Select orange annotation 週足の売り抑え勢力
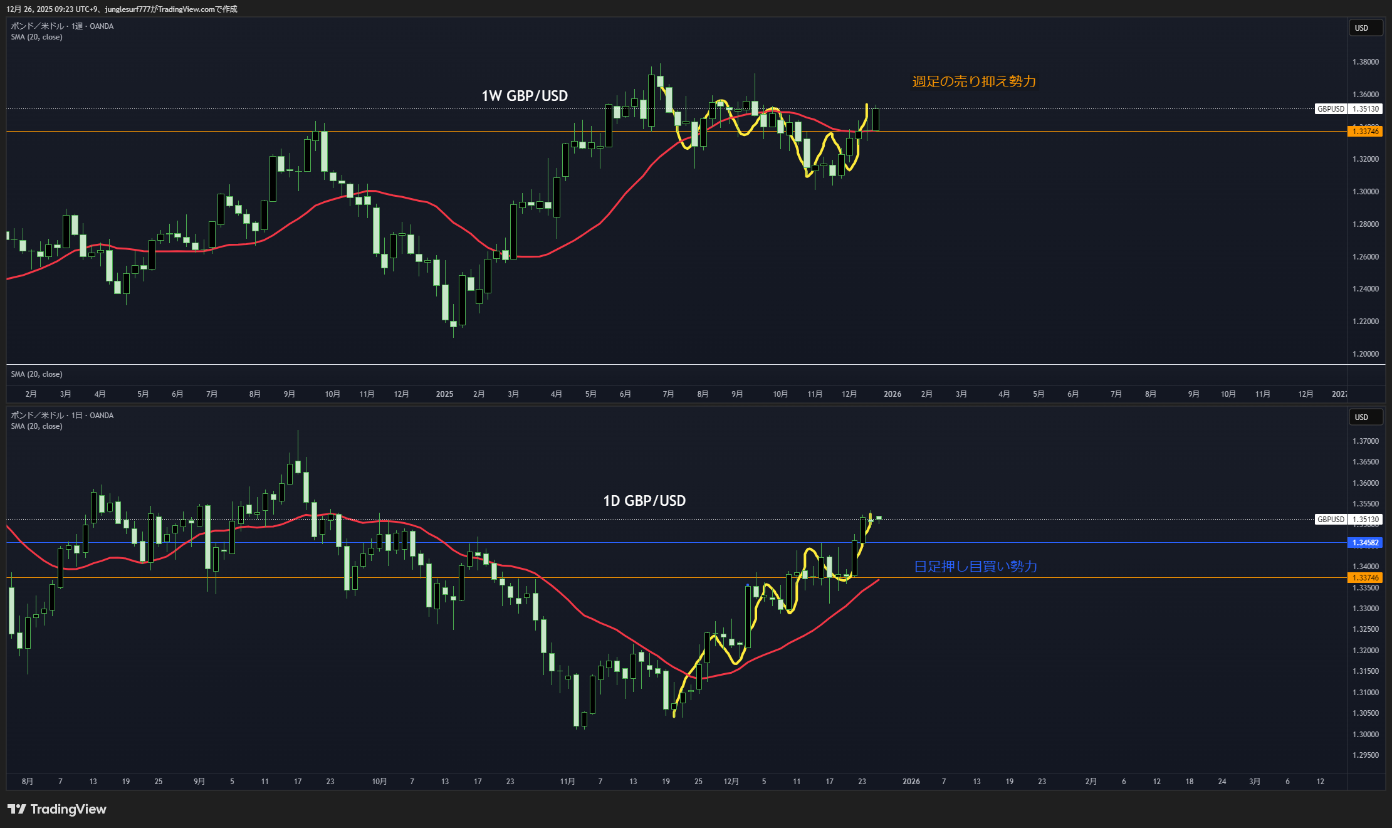Screen dimensions: 1392x828 [x=973, y=81]
